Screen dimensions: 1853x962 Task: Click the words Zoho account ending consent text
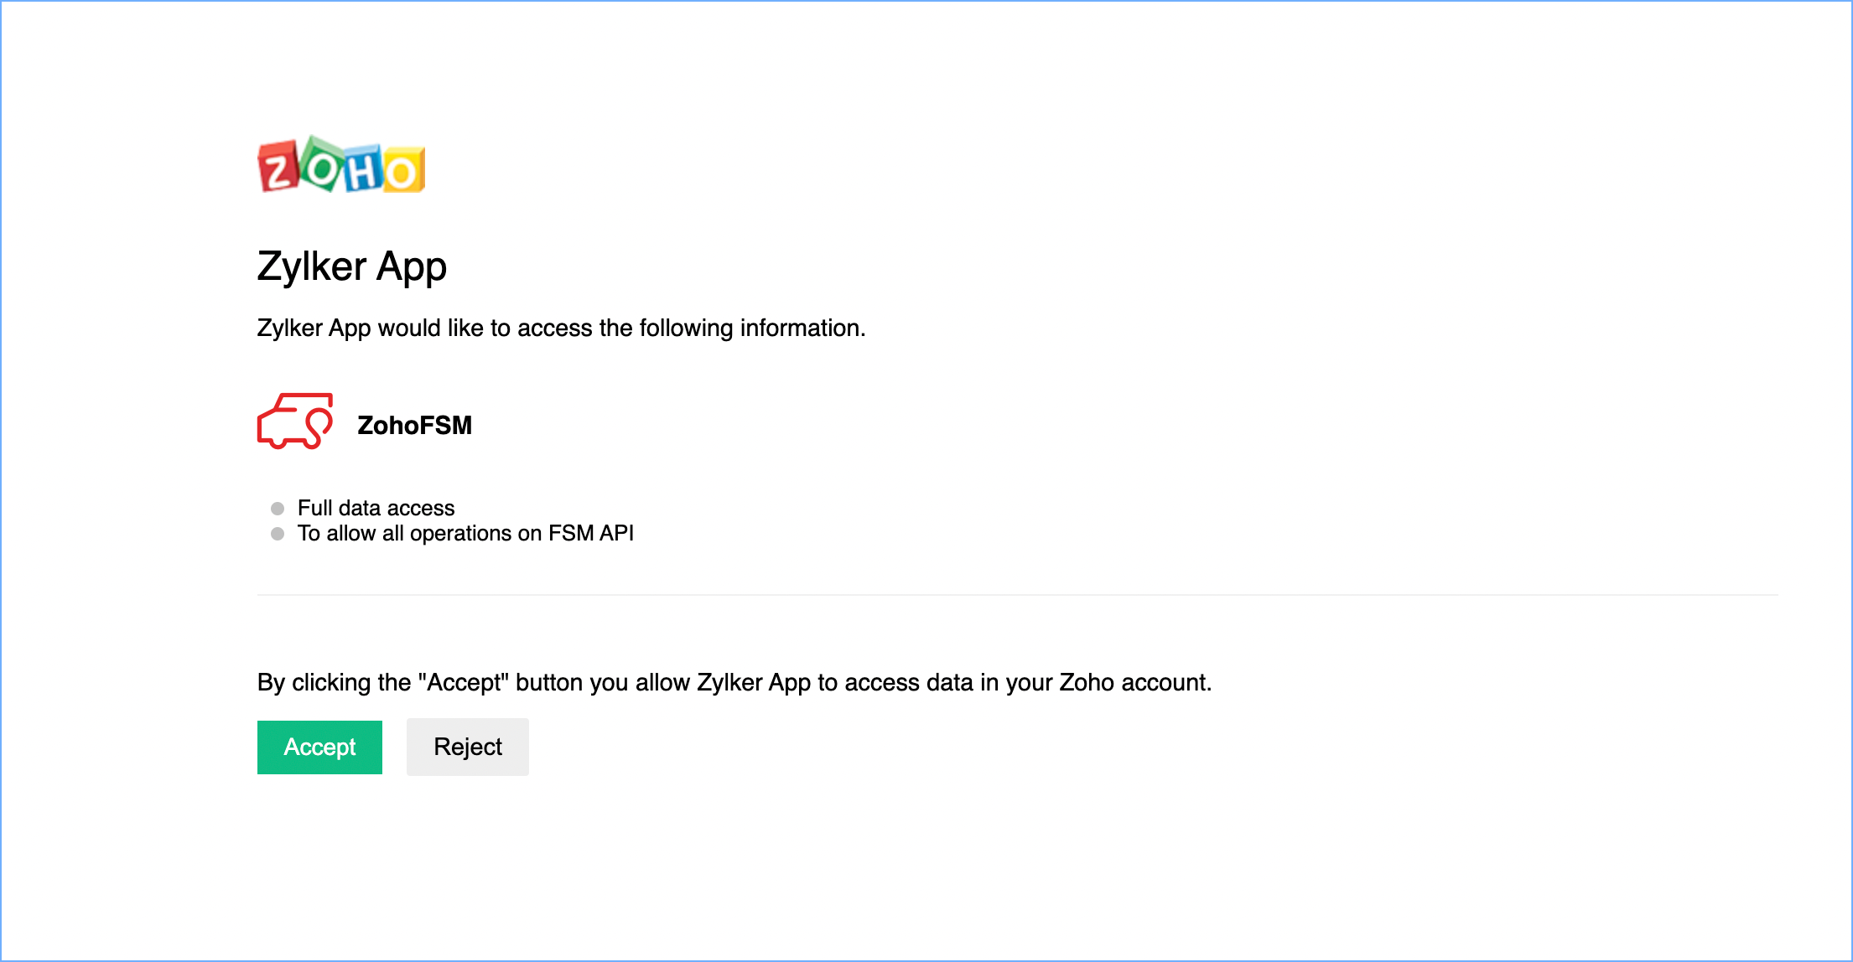tap(1134, 683)
